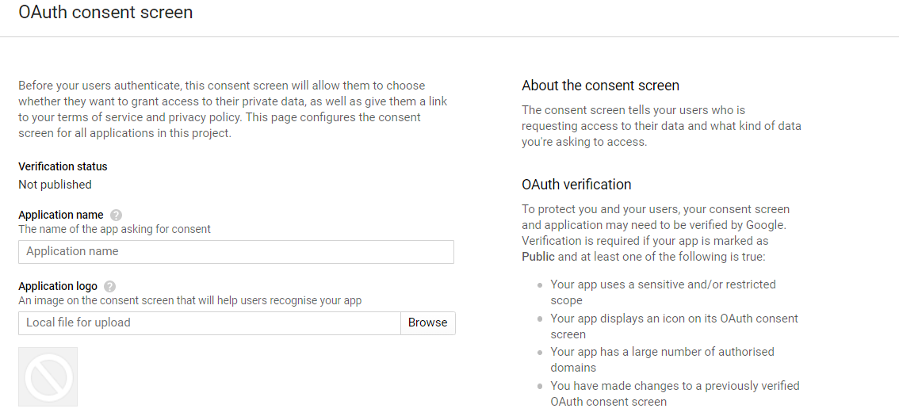
Task: Click the no-image logo placeholder icon
Action: (x=48, y=376)
